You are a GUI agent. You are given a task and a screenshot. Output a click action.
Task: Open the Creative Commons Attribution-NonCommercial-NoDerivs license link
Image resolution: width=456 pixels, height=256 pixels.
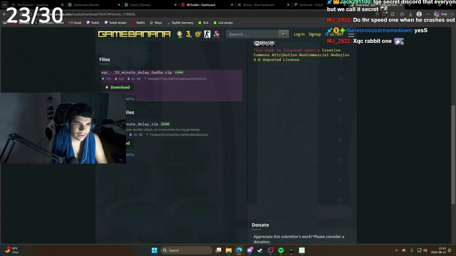[301, 55]
